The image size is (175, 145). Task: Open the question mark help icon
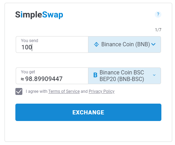(x=158, y=15)
